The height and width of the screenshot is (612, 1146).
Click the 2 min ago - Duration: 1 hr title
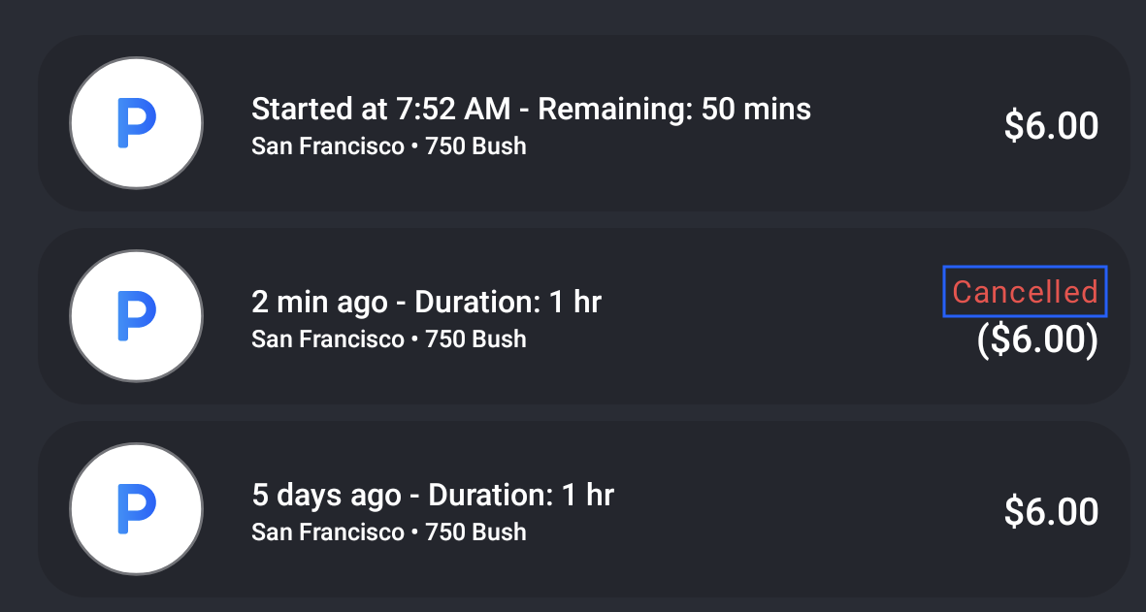click(426, 302)
